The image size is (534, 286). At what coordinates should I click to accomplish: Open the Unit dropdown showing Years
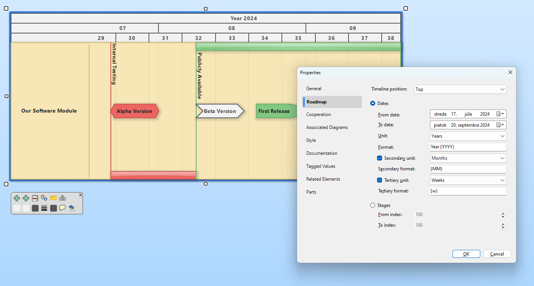click(x=468, y=136)
